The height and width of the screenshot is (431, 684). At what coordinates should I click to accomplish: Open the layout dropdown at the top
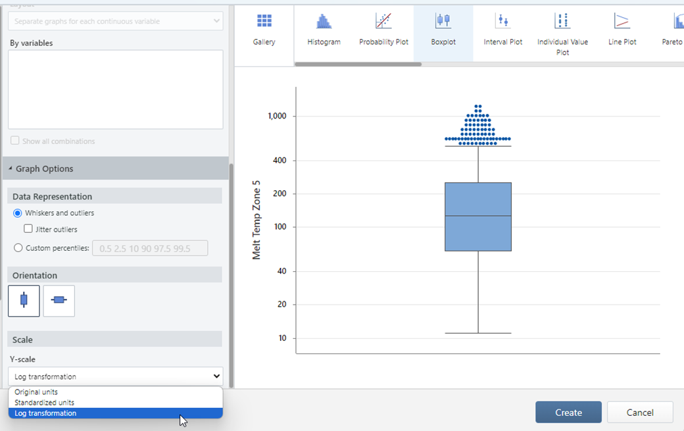115,20
